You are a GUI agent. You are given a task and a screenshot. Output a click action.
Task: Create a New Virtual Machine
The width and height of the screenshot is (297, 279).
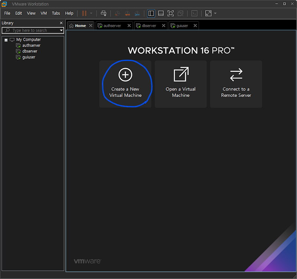125,83
